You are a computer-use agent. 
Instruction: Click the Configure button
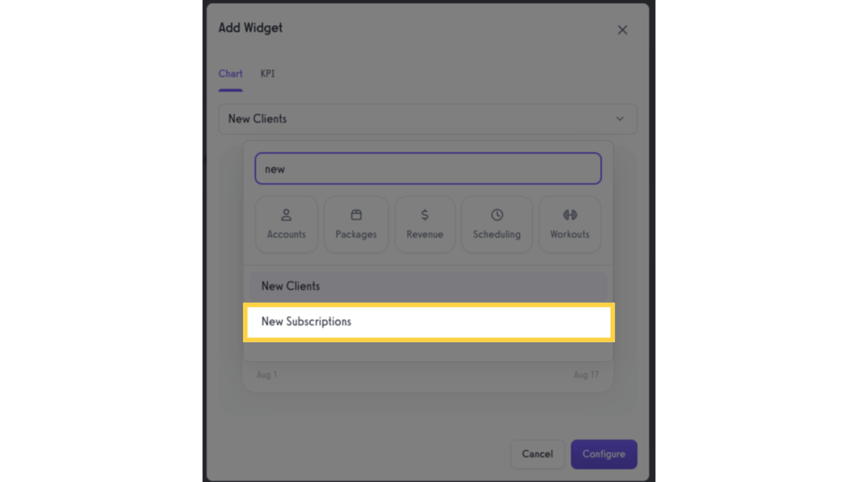(604, 454)
